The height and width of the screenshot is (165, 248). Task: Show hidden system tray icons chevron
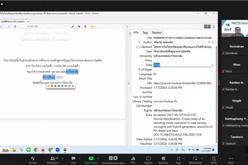(172, 150)
